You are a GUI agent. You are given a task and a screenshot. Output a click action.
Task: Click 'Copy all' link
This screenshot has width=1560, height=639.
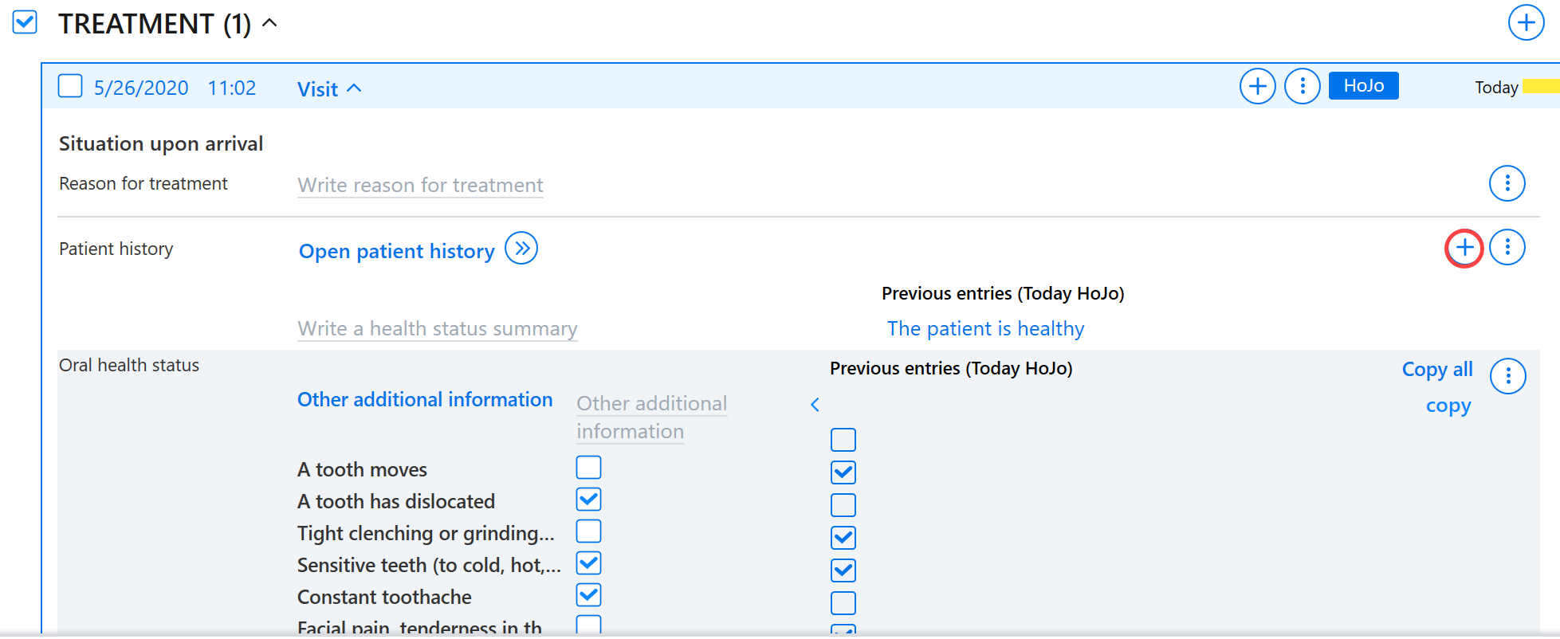(x=1436, y=370)
